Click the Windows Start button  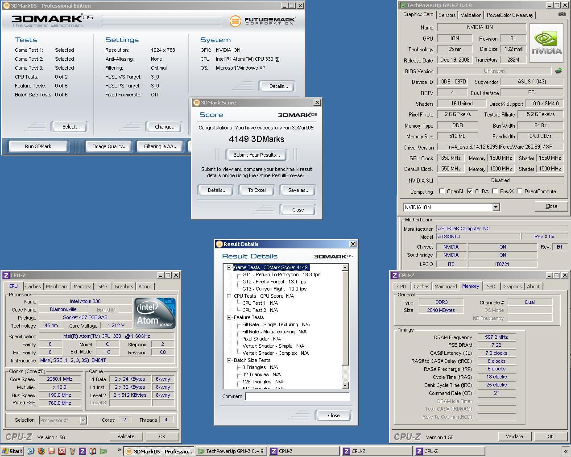(12, 451)
